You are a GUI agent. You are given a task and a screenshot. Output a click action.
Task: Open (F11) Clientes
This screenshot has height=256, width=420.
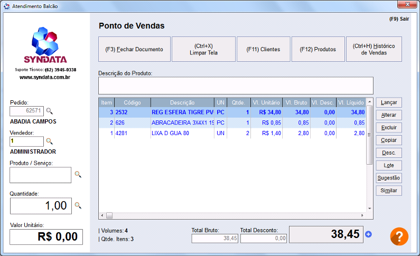pyautogui.click(x=263, y=49)
